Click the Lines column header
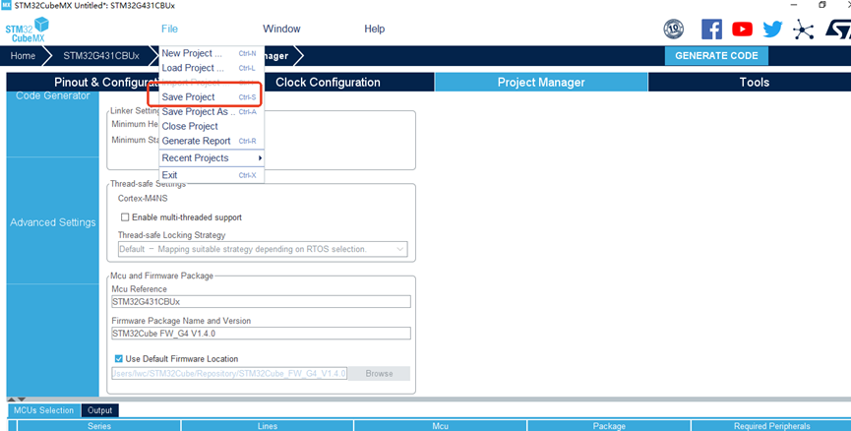The image size is (851, 431). [x=268, y=426]
